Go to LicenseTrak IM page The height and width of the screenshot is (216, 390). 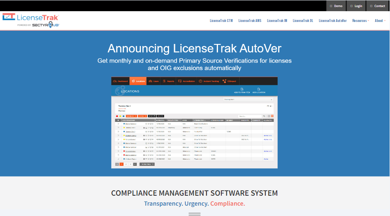[x=277, y=21]
